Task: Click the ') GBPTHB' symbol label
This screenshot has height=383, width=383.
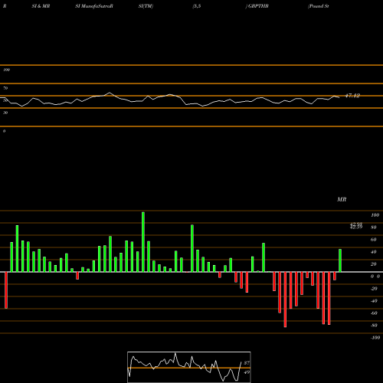Action: [x=257, y=6]
